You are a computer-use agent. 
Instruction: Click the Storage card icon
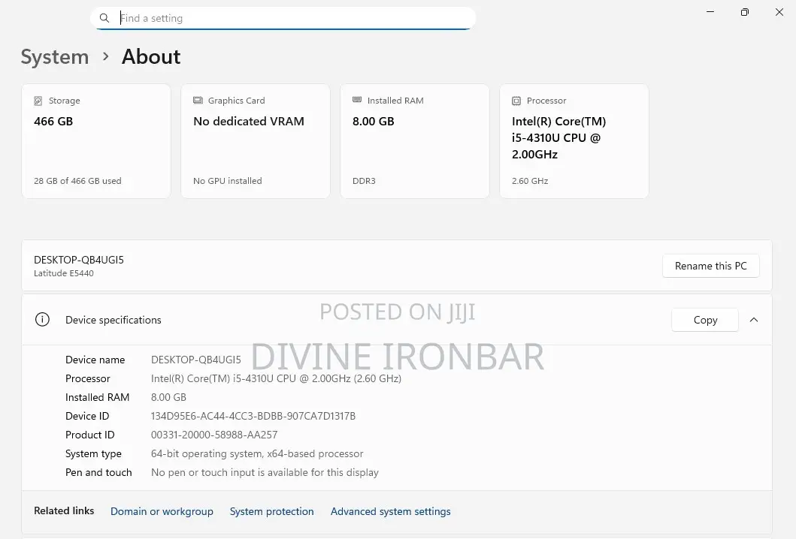[x=38, y=101]
